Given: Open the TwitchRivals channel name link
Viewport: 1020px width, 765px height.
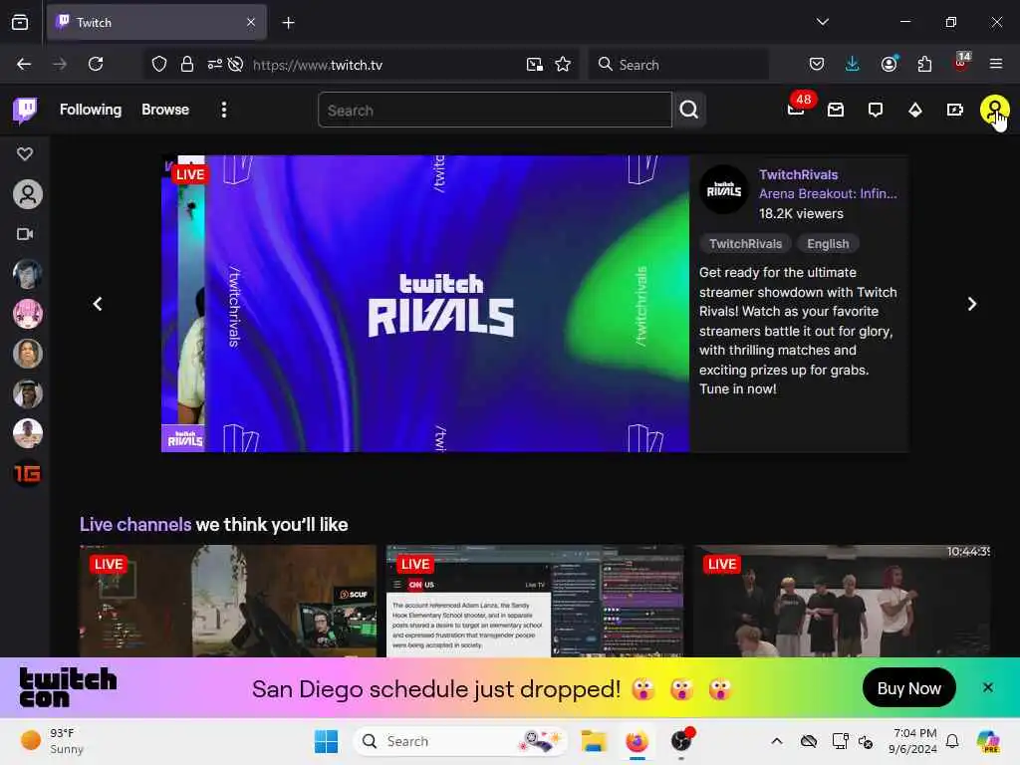Looking at the screenshot, I should (x=798, y=175).
